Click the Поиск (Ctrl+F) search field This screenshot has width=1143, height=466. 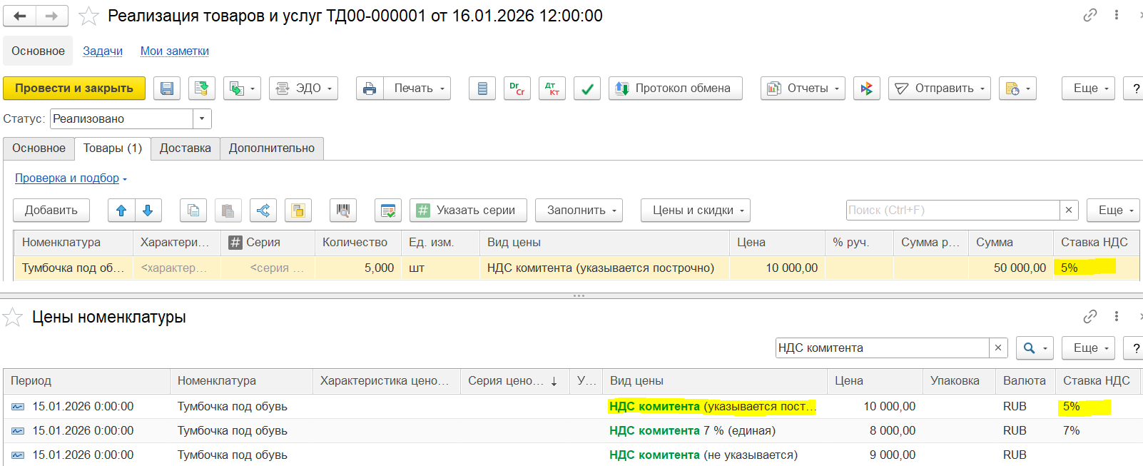(x=952, y=211)
